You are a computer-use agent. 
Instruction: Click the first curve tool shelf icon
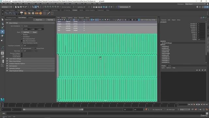click(6, 13)
